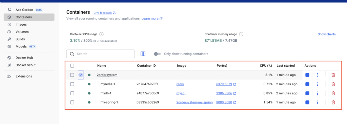Delete the my-spring-1 container

pos(333,102)
